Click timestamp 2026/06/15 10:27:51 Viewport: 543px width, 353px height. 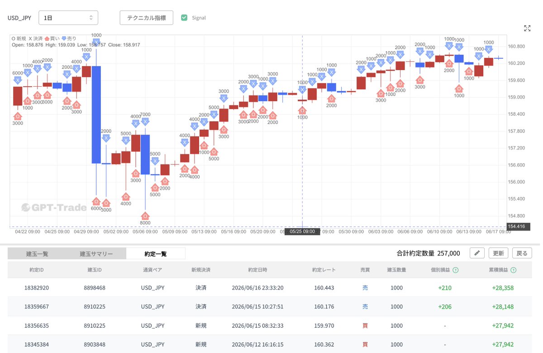[x=257, y=306]
